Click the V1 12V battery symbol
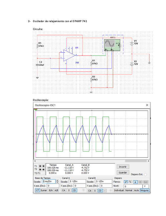Screen dimensions: 166x216 (132, 43)
